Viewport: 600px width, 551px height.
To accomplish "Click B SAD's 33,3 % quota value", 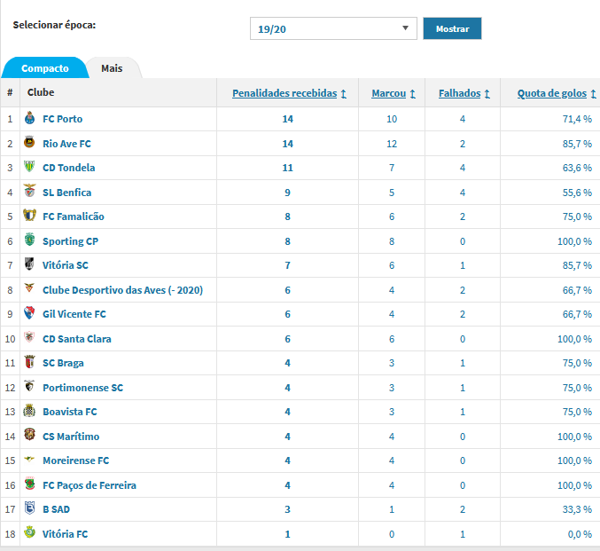I will 577,509.
